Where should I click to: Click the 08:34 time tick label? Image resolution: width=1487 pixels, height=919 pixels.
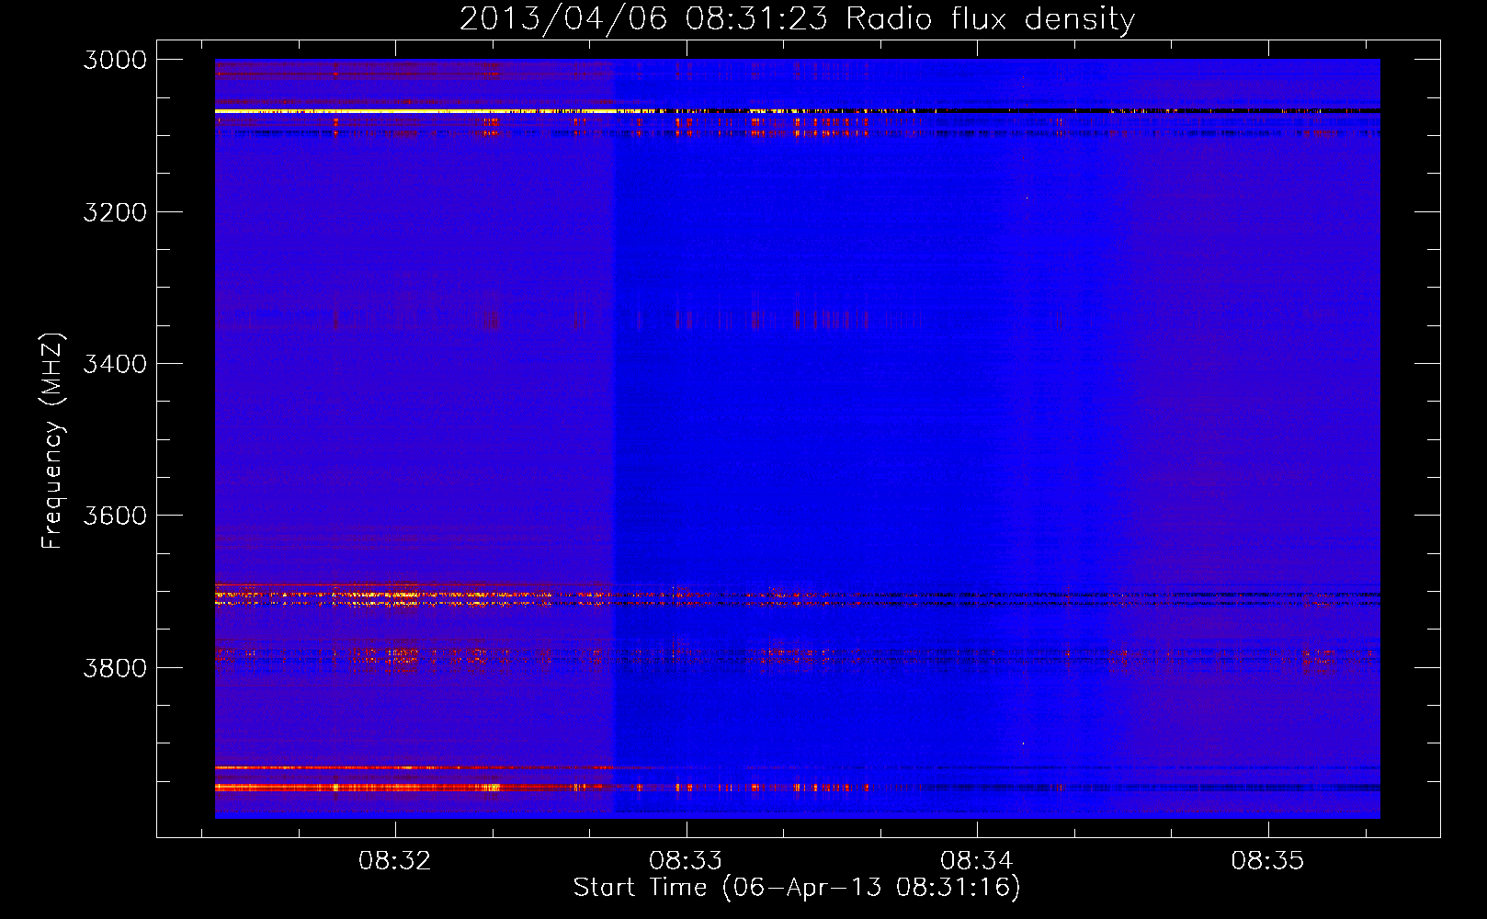(977, 861)
